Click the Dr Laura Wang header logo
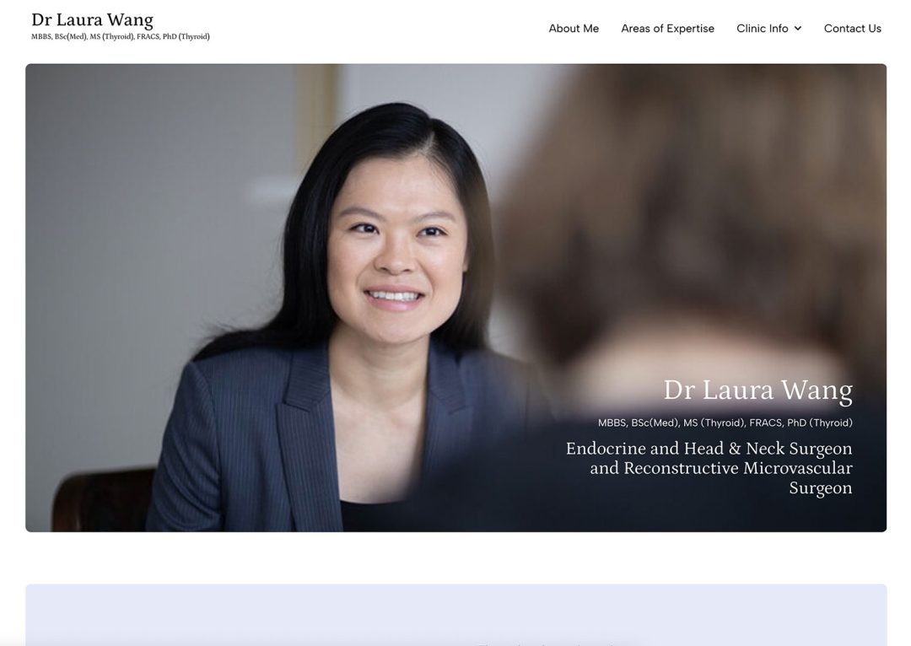The height and width of the screenshot is (646, 911). [x=93, y=19]
